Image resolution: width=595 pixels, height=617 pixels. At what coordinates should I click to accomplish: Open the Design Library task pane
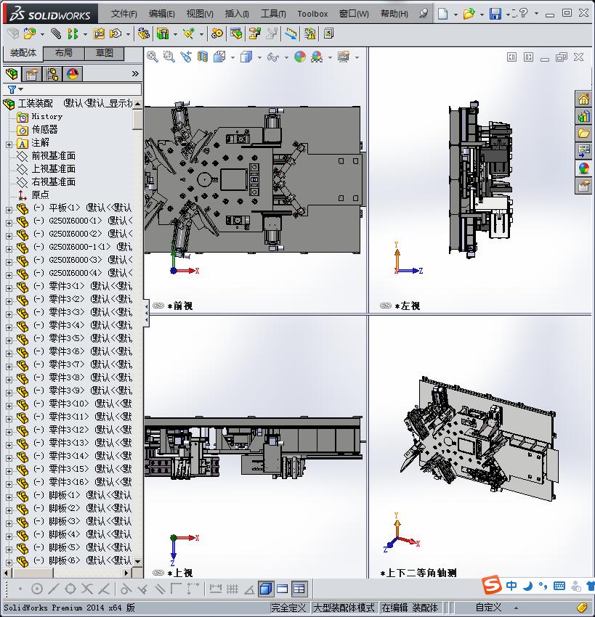[583, 116]
